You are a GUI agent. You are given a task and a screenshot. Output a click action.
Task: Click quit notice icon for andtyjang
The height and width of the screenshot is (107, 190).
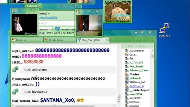tap(15, 69)
